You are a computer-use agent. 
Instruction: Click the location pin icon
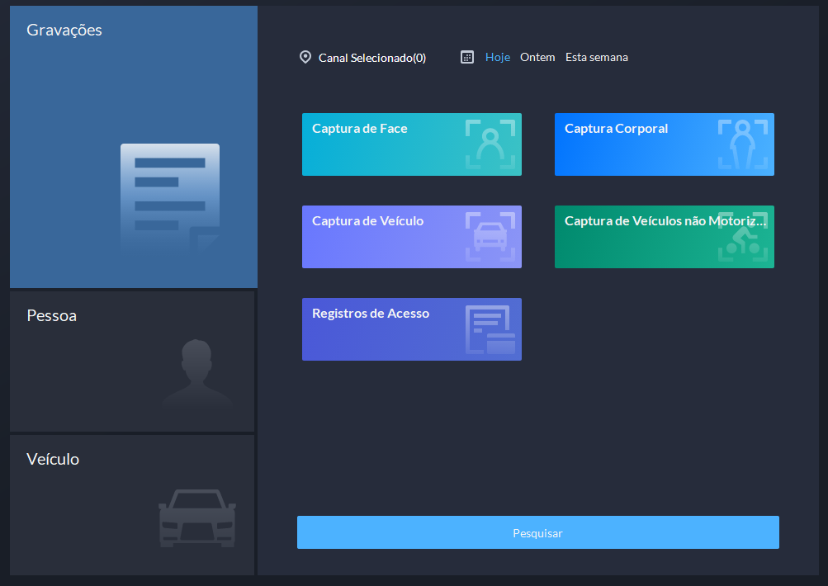pos(305,57)
